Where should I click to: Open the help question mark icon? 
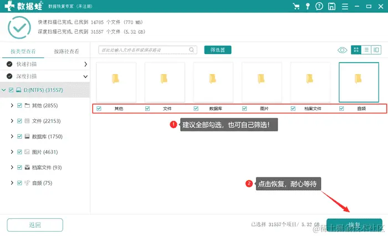pos(319,6)
